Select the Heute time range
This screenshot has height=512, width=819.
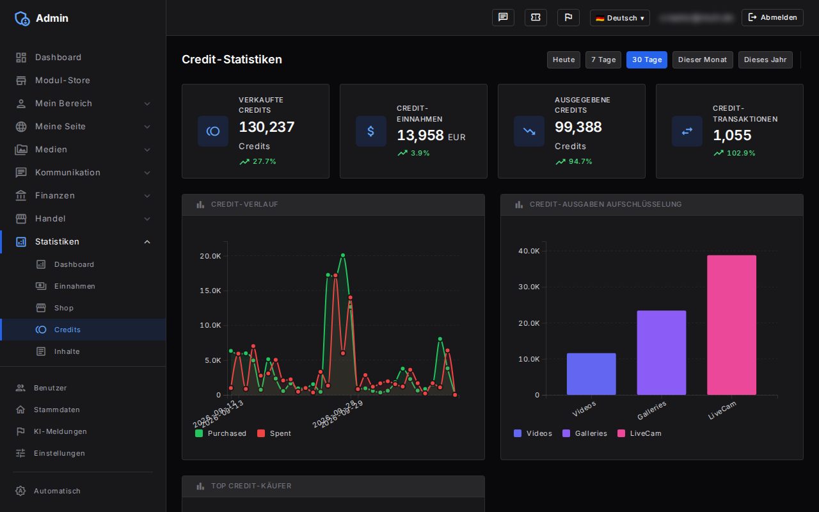tap(564, 60)
